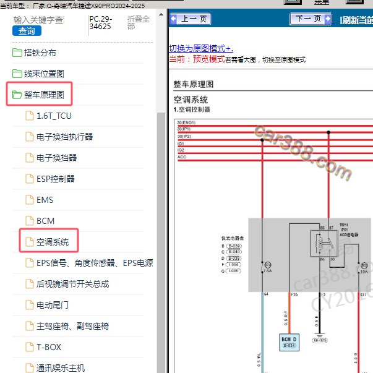The height and width of the screenshot is (373, 373).
Task: Open the BCM document
Action: pyautogui.click(x=45, y=221)
